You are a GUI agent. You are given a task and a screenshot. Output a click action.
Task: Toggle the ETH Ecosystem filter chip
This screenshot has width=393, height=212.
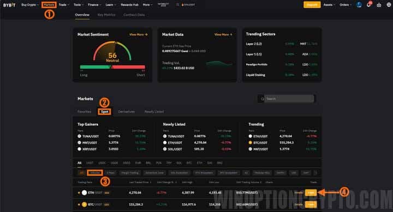tap(204, 173)
